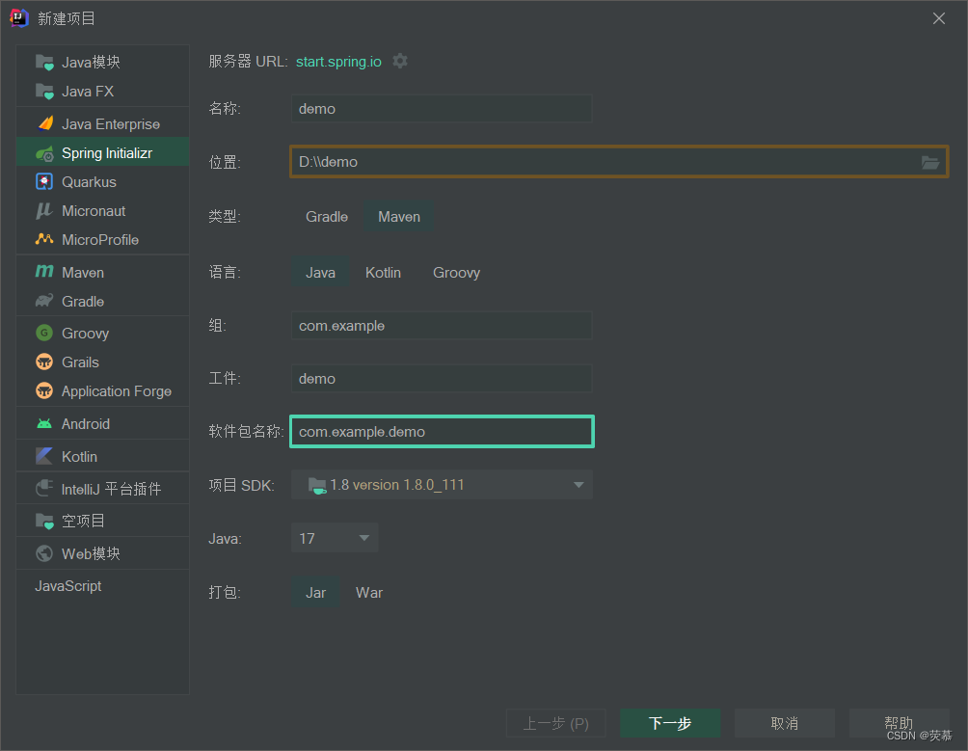This screenshot has height=751, width=968.
Task: Select Java FX in project list
Action: (x=88, y=92)
